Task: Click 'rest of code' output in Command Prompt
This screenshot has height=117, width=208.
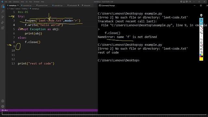Action: (108, 53)
